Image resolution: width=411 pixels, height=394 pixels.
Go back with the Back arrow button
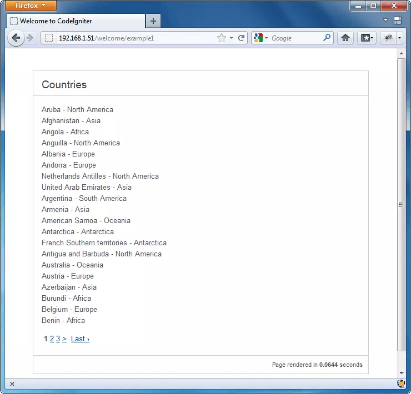pyautogui.click(x=16, y=38)
